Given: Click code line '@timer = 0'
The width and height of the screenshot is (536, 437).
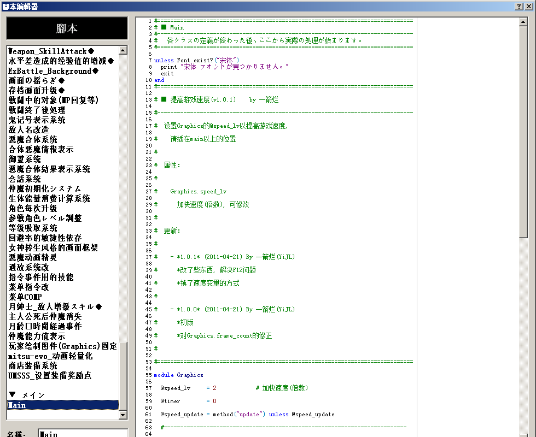Looking at the screenshot, I should 188,401.
